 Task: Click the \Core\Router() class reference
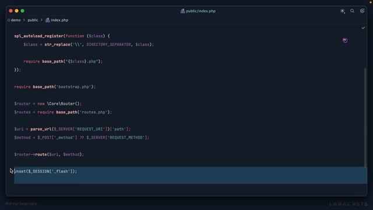63,104
